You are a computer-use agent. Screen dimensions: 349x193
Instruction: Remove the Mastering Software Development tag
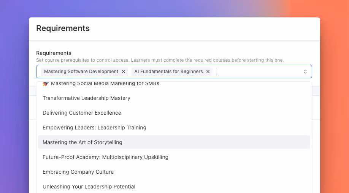[x=124, y=72]
